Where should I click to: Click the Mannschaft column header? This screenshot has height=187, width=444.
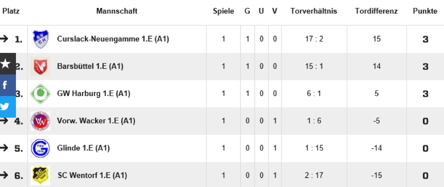pos(117,11)
